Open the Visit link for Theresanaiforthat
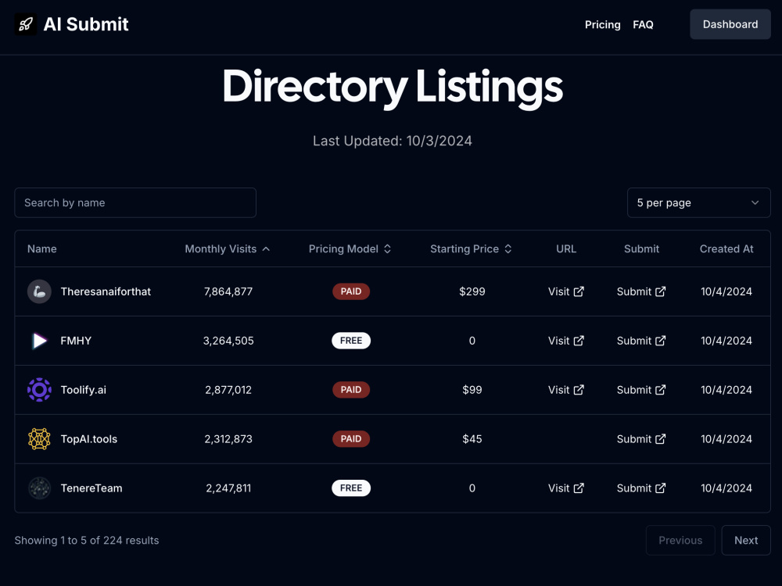 click(566, 291)
